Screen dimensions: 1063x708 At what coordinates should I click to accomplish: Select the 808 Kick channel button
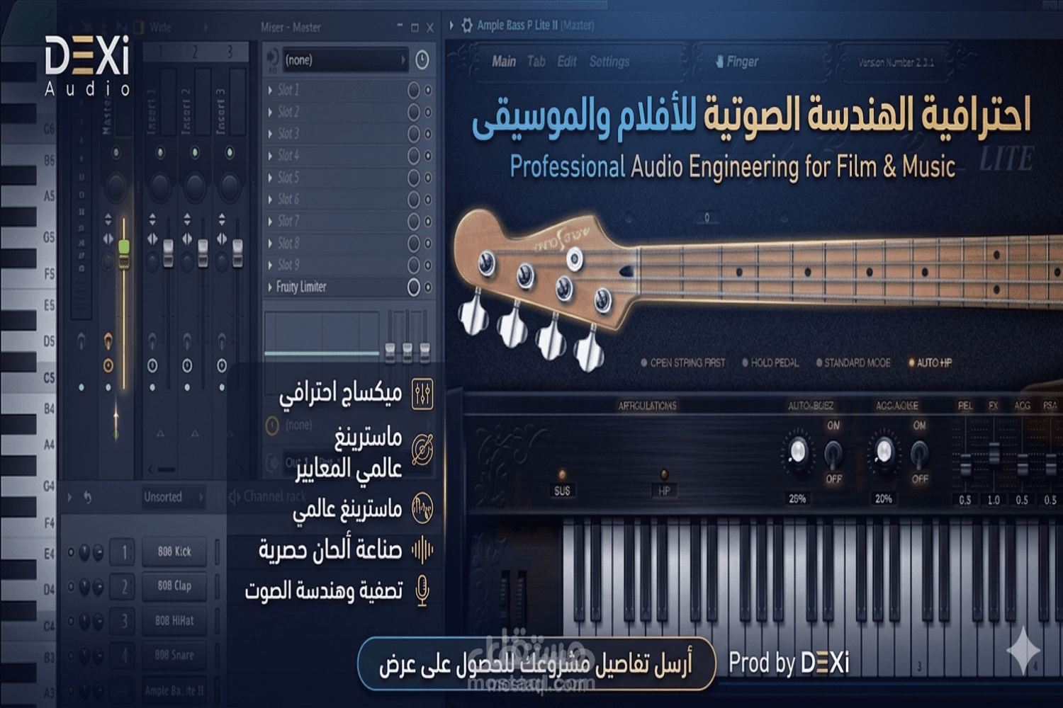(174, 552)
